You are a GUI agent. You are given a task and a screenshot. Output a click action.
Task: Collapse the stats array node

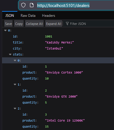point(10,54)
